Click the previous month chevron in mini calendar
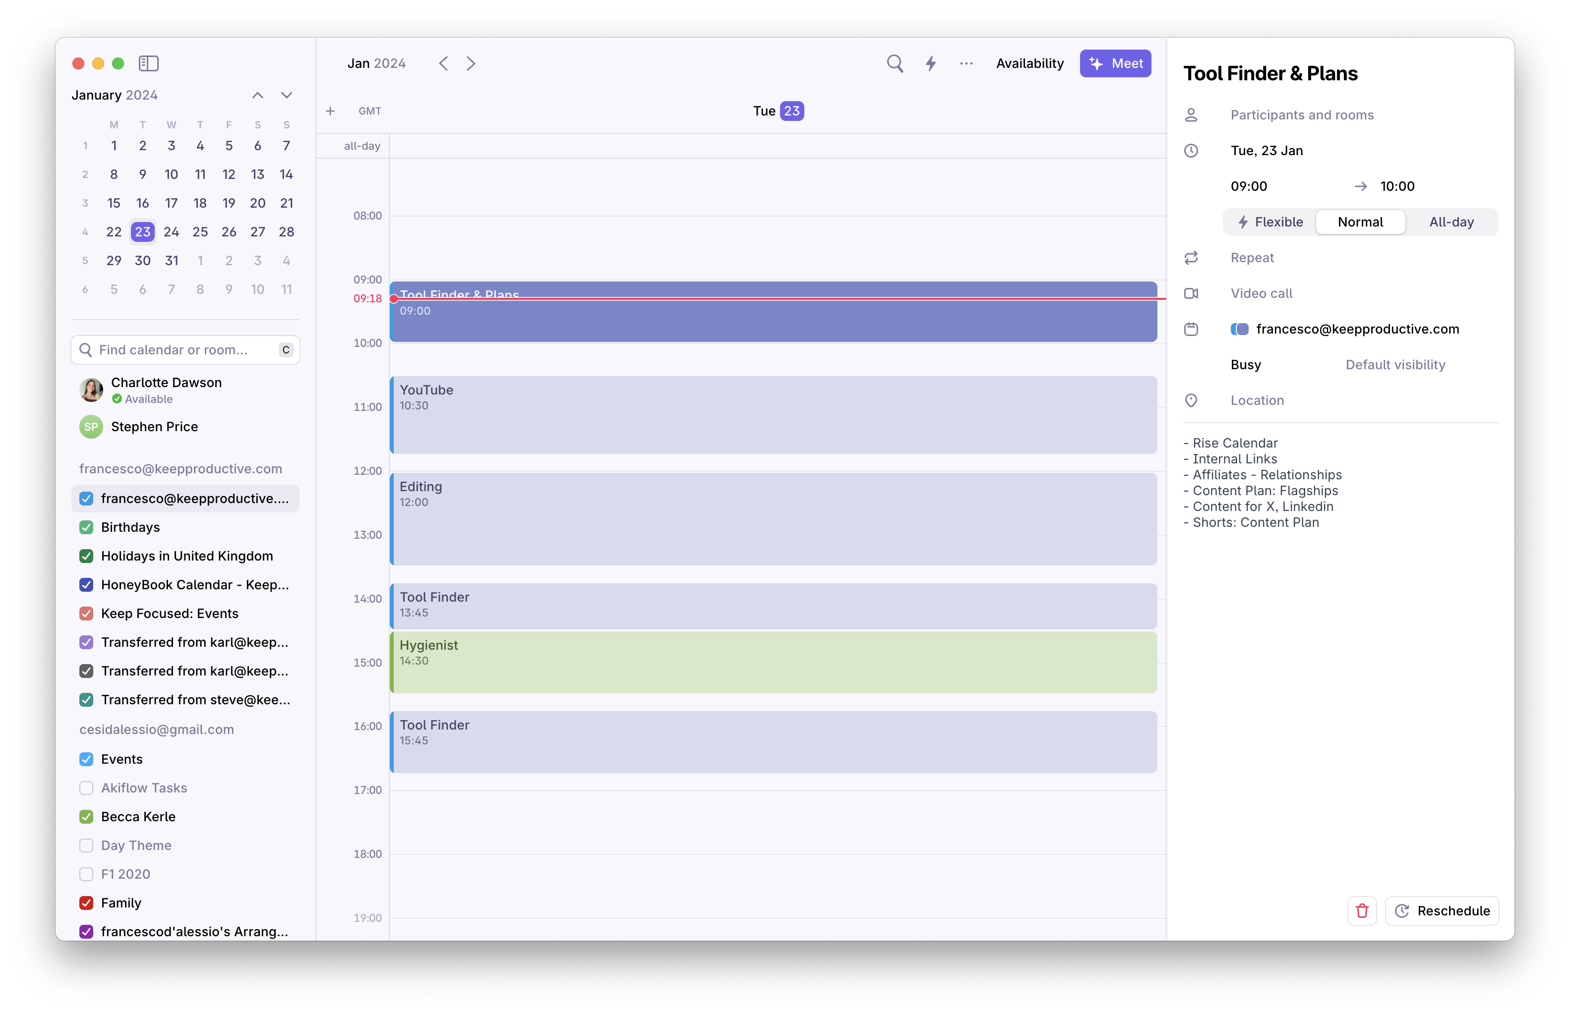Screen dimensions: 1570x1014 (257, 95)
